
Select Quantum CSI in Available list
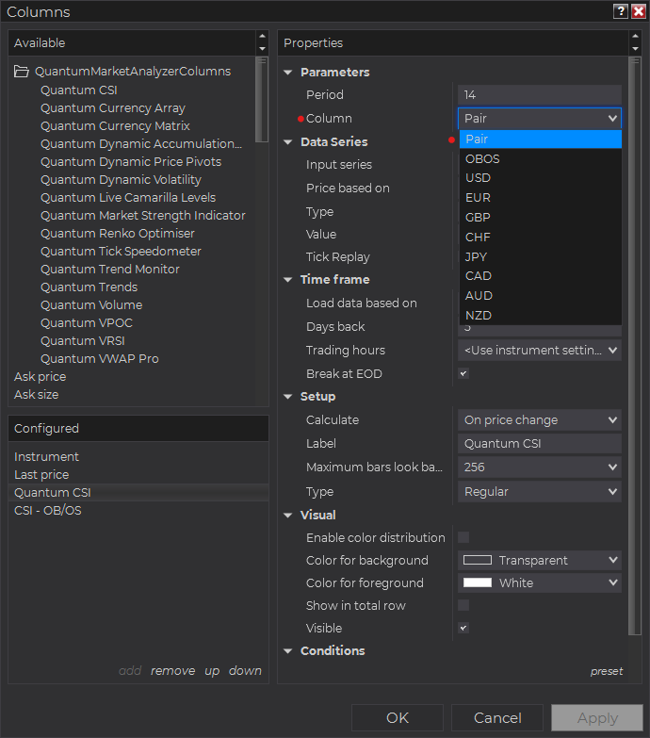click(78, 90)
